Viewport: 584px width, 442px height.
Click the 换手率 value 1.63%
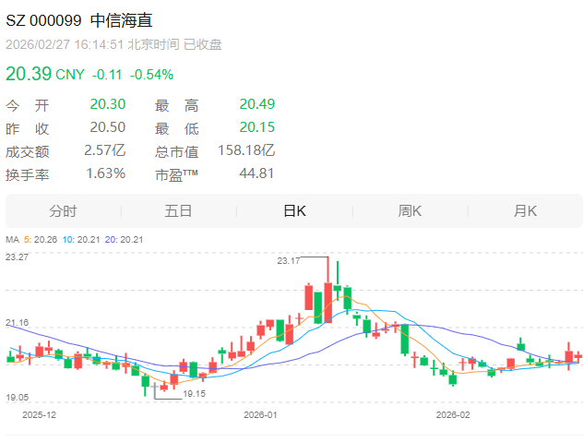(106, 173)
